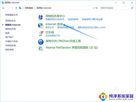The image size is (136, 102).
Task: Open 英特尔(R) PROSet/无线工具 link
Action: pos(63,41)
